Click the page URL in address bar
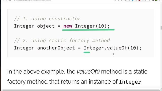The image size is (162, 91). click(x=33, y=0)
